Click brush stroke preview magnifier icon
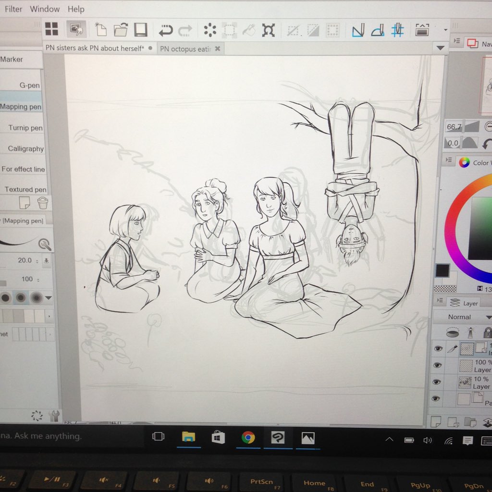 point(45,244)
